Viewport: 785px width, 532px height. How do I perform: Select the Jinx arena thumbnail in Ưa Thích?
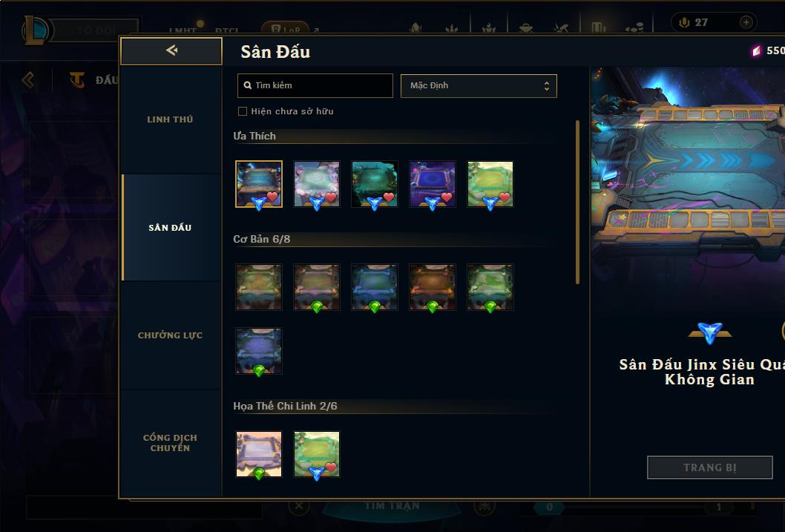[259, 184]
